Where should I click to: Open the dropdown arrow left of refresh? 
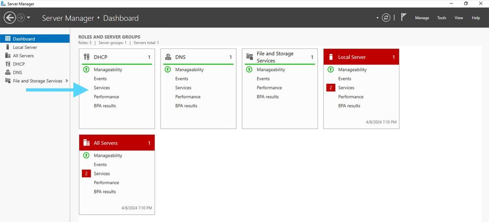[x=378, y=18]
